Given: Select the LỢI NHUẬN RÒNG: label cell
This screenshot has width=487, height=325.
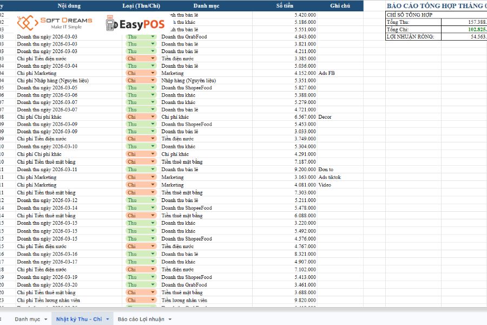Looking at the screenshot, I should tap(413, 37).
